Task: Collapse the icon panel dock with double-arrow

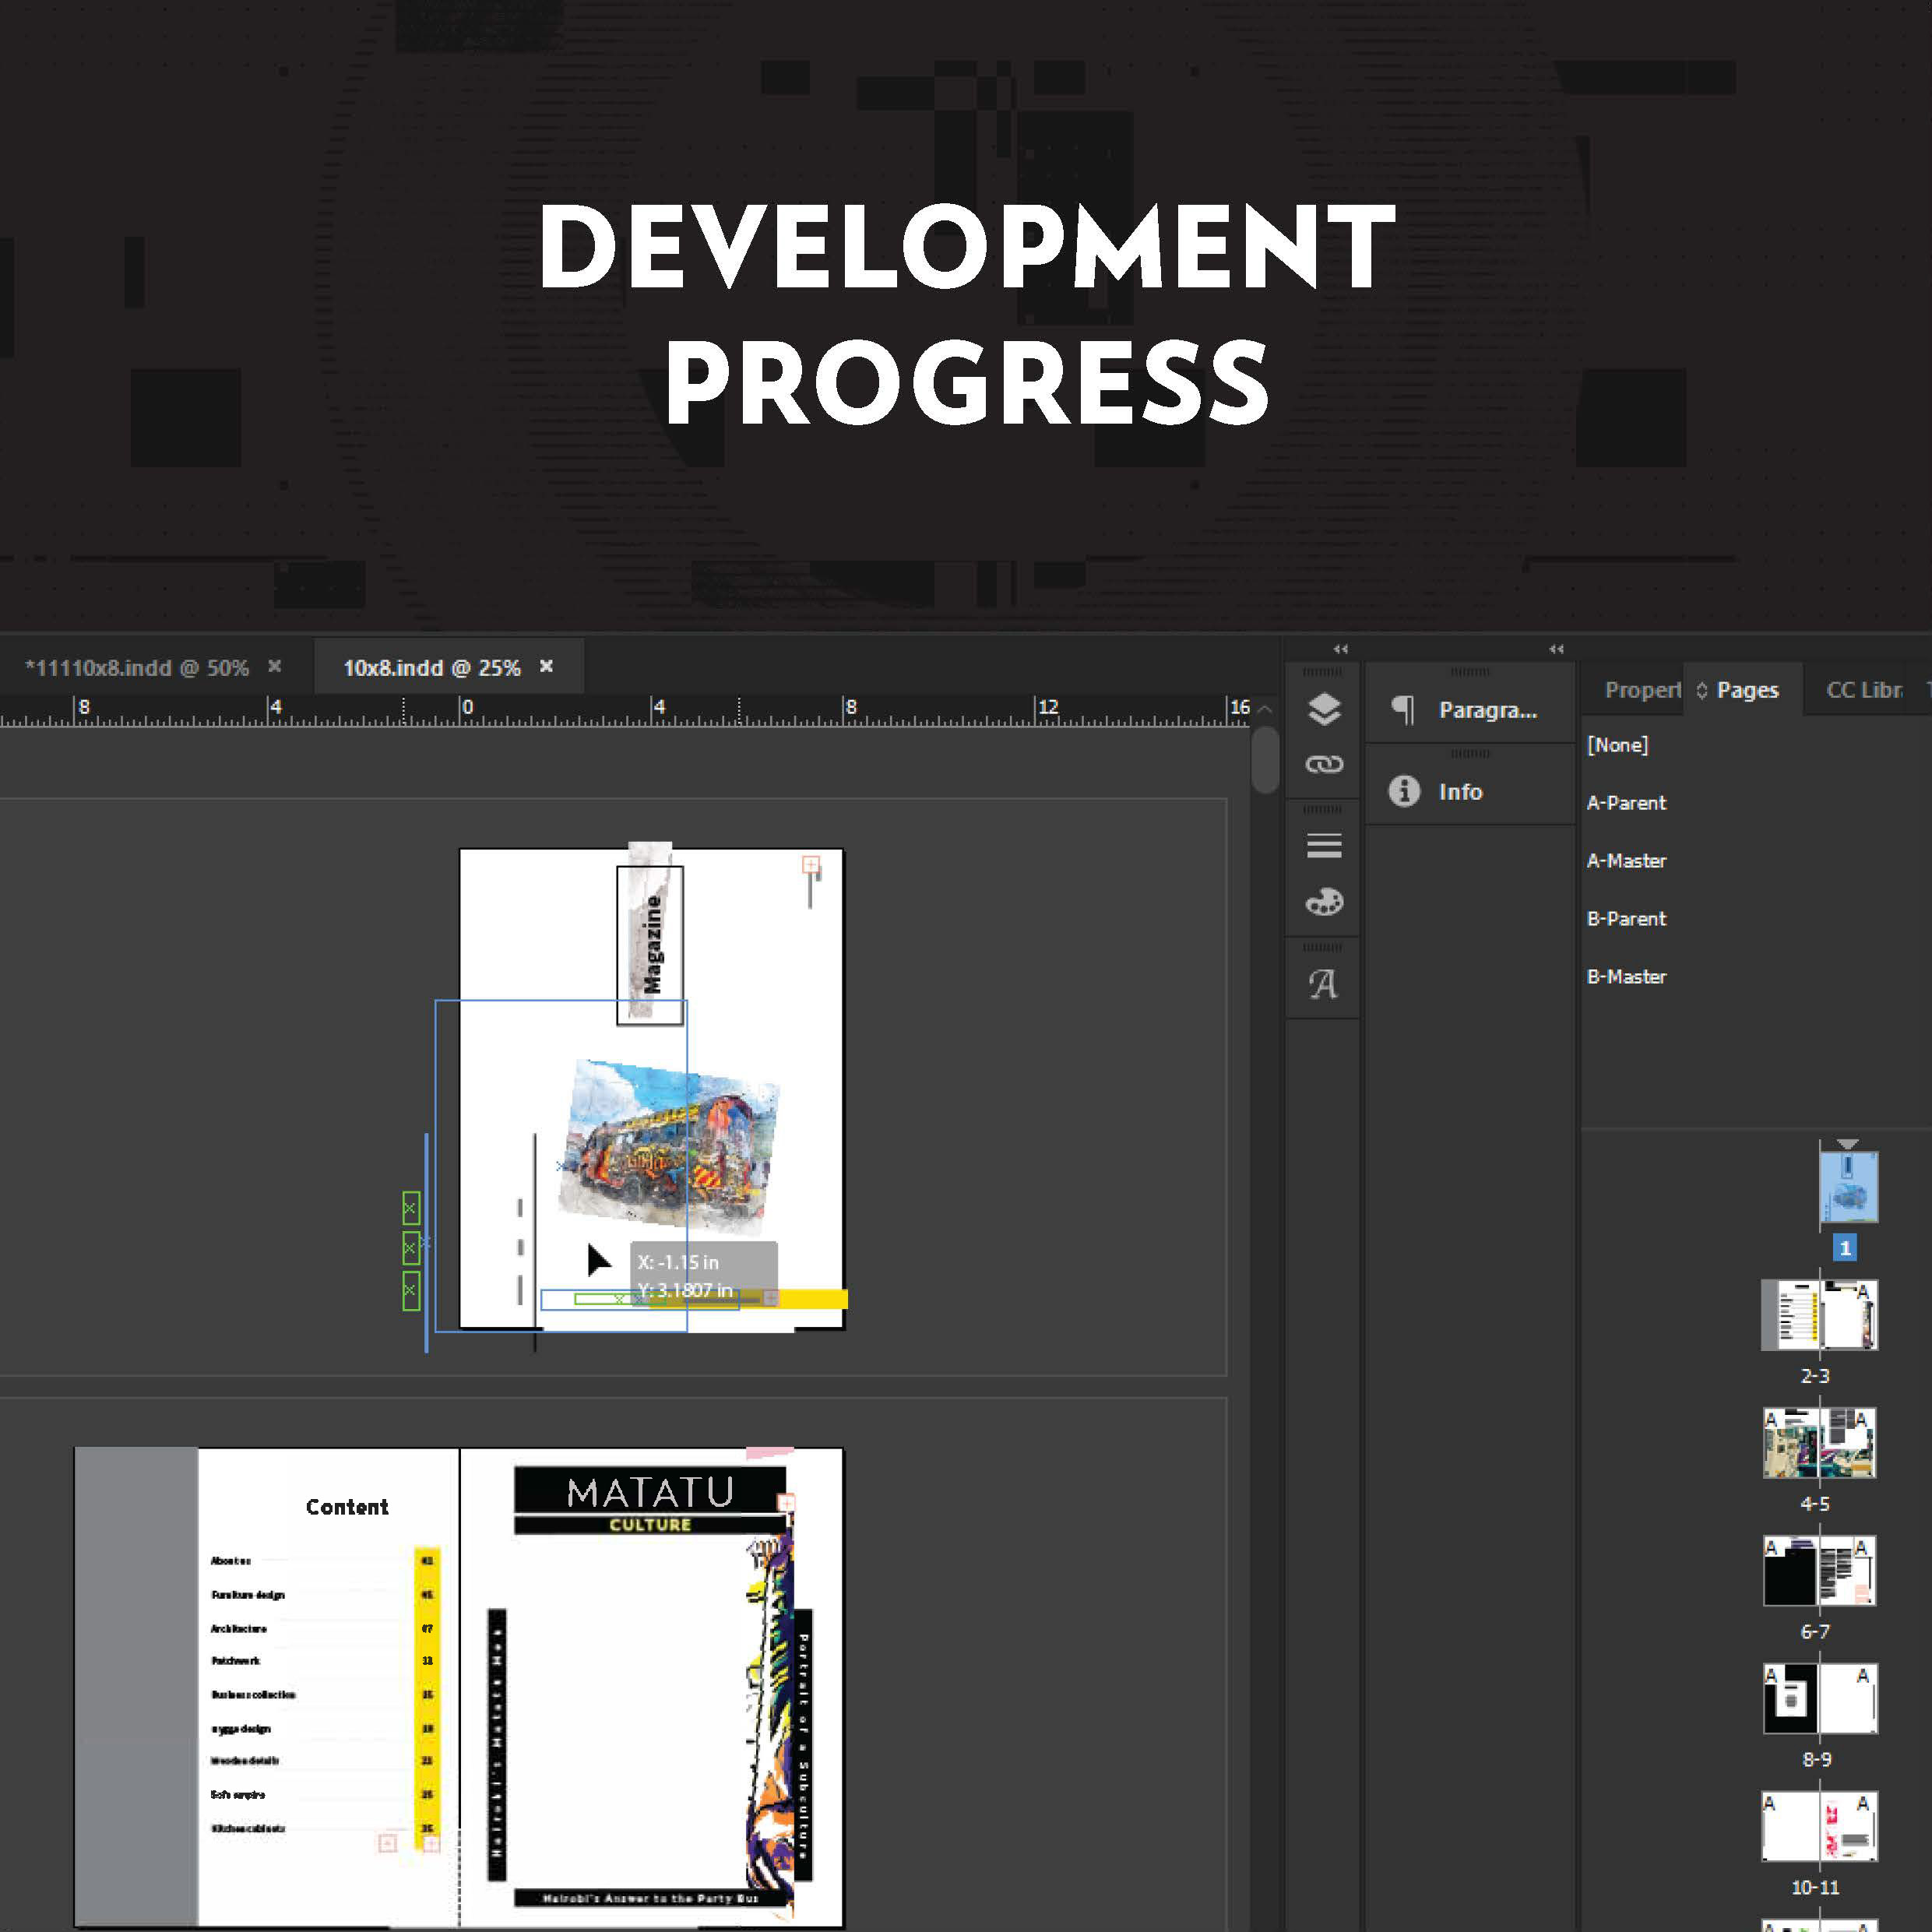Action: pyautogui.click(x=1341, y=649)
